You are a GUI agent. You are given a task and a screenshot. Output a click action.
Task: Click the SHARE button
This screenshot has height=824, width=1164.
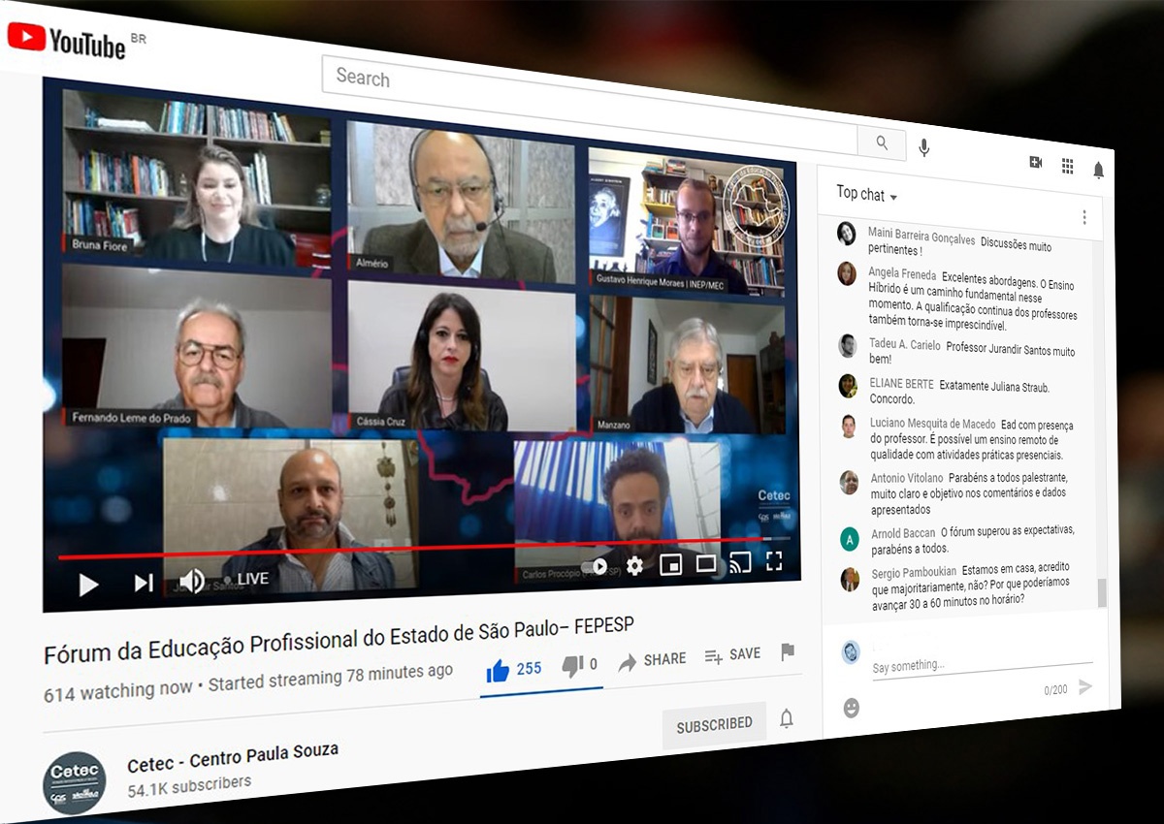(652, 660)
